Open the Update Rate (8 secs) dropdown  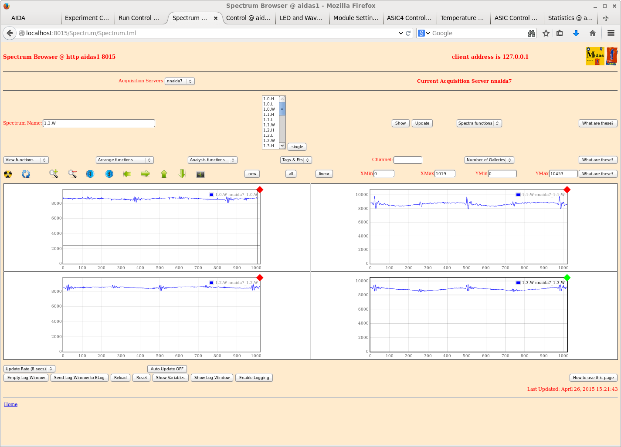pyautogui.click(x=29, y=369)
